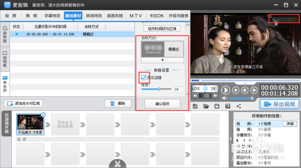The height and width of the screenshot is (168, 301).
Task: Click the 去除方式 column header
Action: pyautogui.click(x=92, y=27)
